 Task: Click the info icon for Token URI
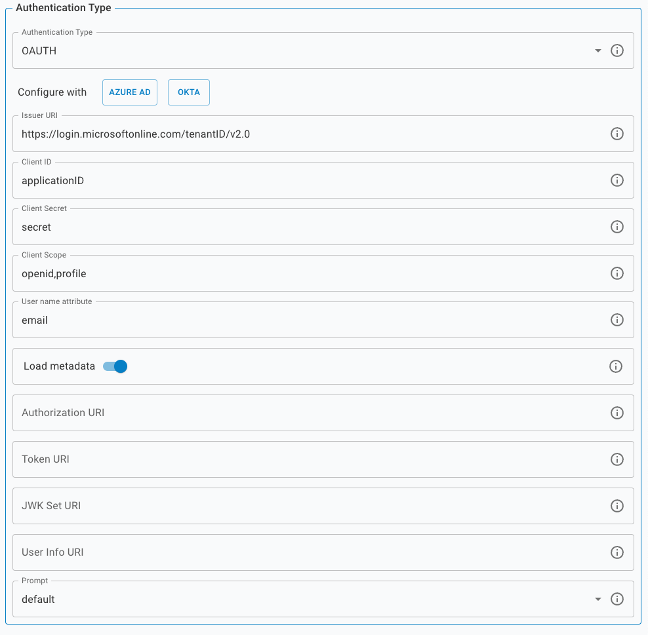click(617, 459)
